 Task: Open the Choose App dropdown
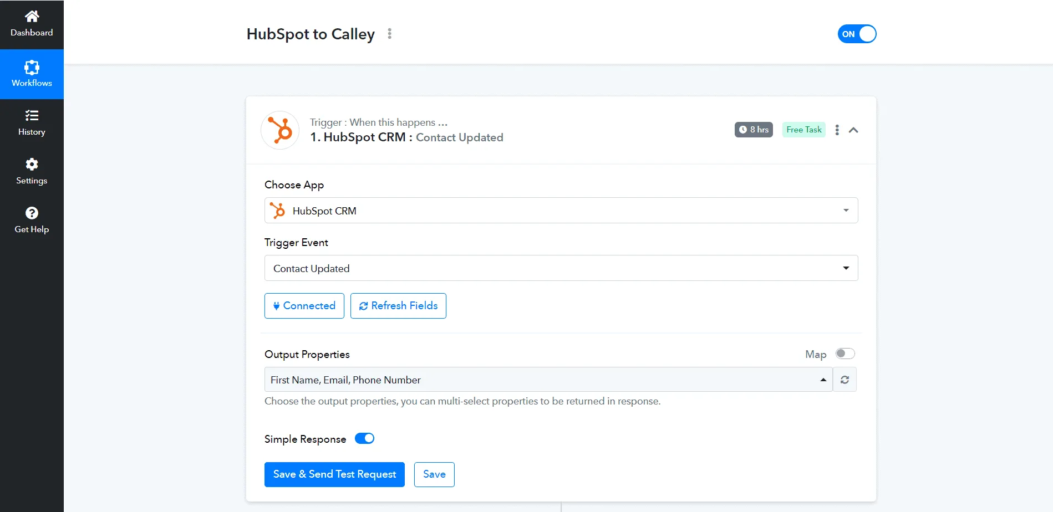tap(561, 211)
